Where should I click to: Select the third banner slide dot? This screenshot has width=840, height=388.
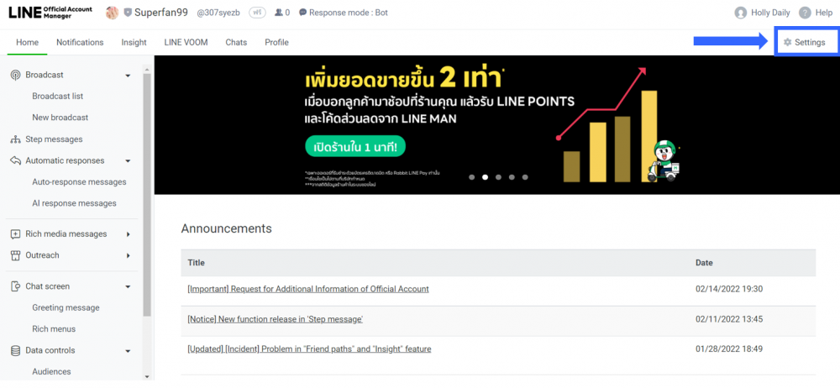coord(498,177)
